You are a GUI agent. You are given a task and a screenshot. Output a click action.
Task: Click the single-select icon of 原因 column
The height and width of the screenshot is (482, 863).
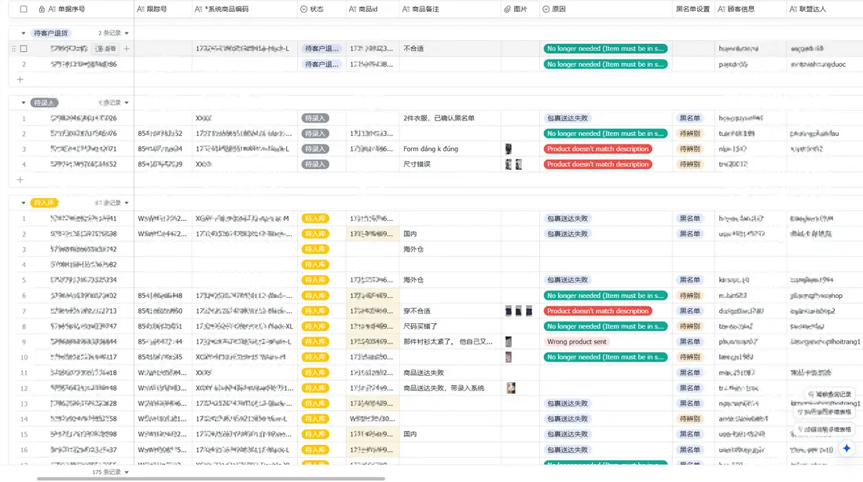(546, 9)
